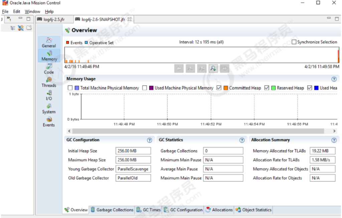The image size is (342, 218).
Task: Switch to Object Statistics tab
Action: 254,210
